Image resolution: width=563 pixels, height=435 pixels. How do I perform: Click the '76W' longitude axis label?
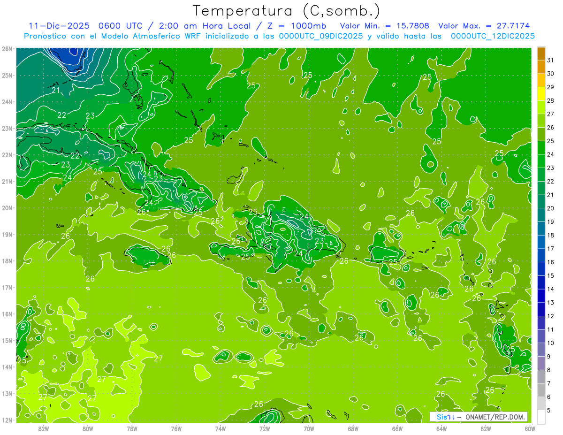point(176,428)
